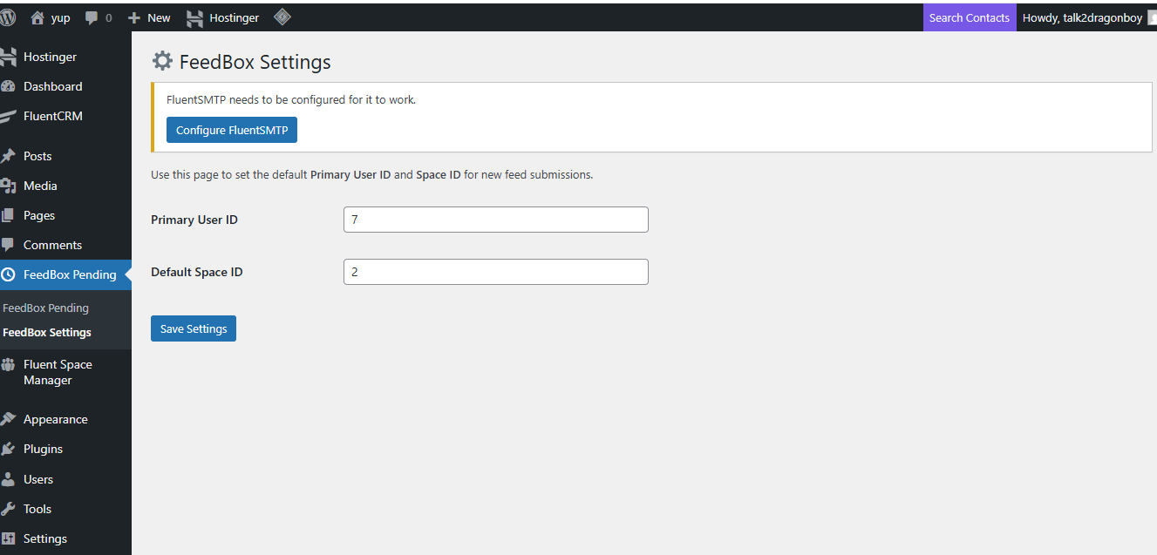Click the diamond-shaped icon in admin bar
Screen dimensions: 1157x555
(282, 17)
